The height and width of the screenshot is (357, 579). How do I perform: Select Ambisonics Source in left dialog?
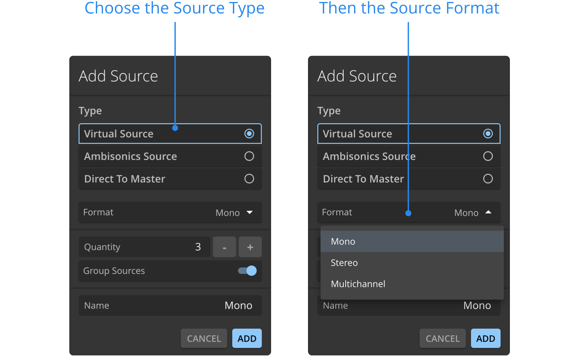[249, 156]
